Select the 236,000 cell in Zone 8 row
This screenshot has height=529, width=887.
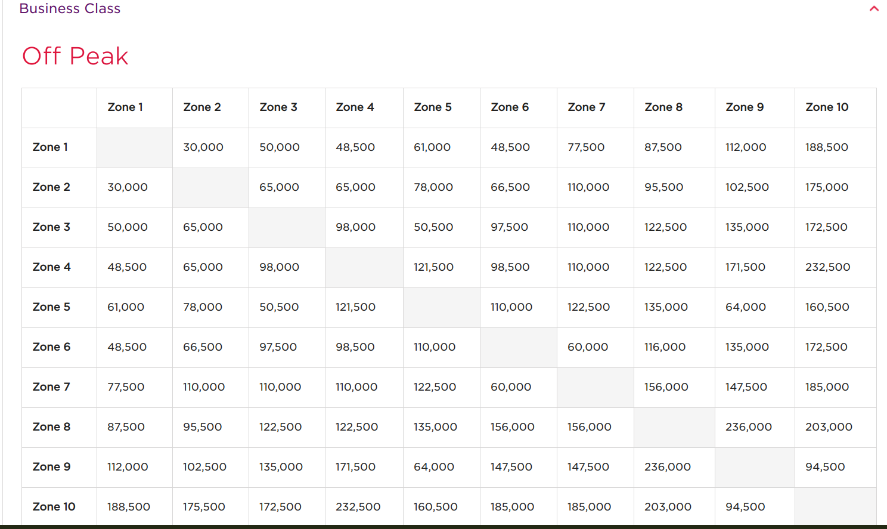click(748, 427)
